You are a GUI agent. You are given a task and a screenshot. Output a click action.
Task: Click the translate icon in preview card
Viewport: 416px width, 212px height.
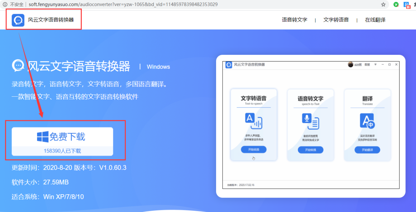(x=367, y=121)
